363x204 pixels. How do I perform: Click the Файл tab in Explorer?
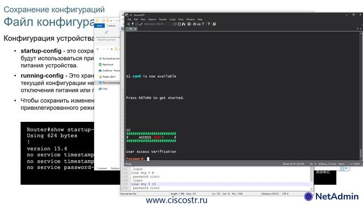point(100,25)
